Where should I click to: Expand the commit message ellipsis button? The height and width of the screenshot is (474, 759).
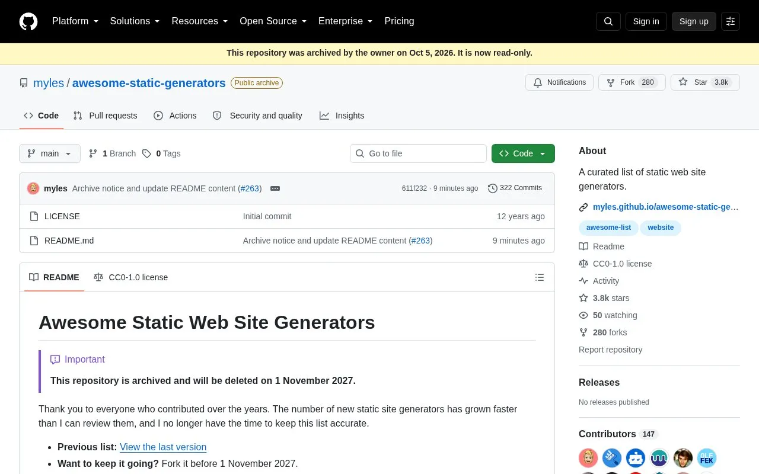275,188
